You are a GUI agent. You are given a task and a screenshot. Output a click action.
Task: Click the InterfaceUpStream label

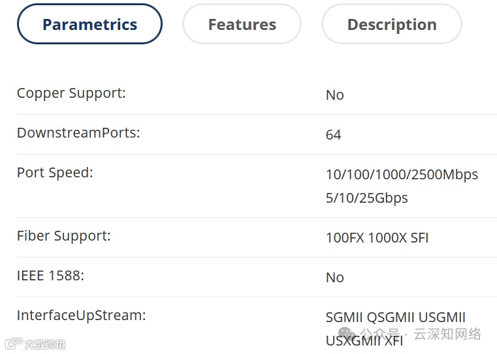tap(81, 316)
